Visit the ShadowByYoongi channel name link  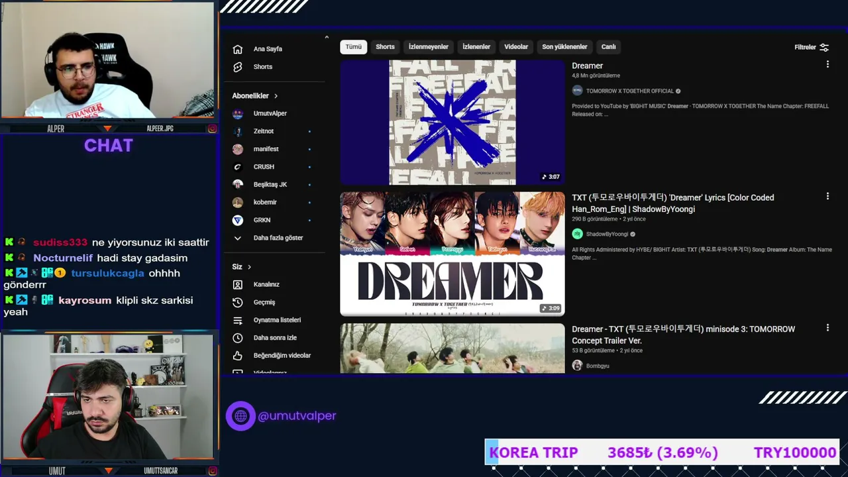tap(607, 234)
